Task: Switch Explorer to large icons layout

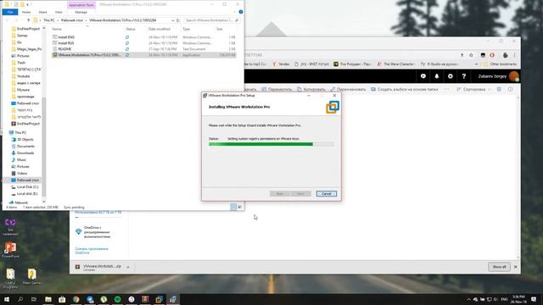Action: point(239,207)
